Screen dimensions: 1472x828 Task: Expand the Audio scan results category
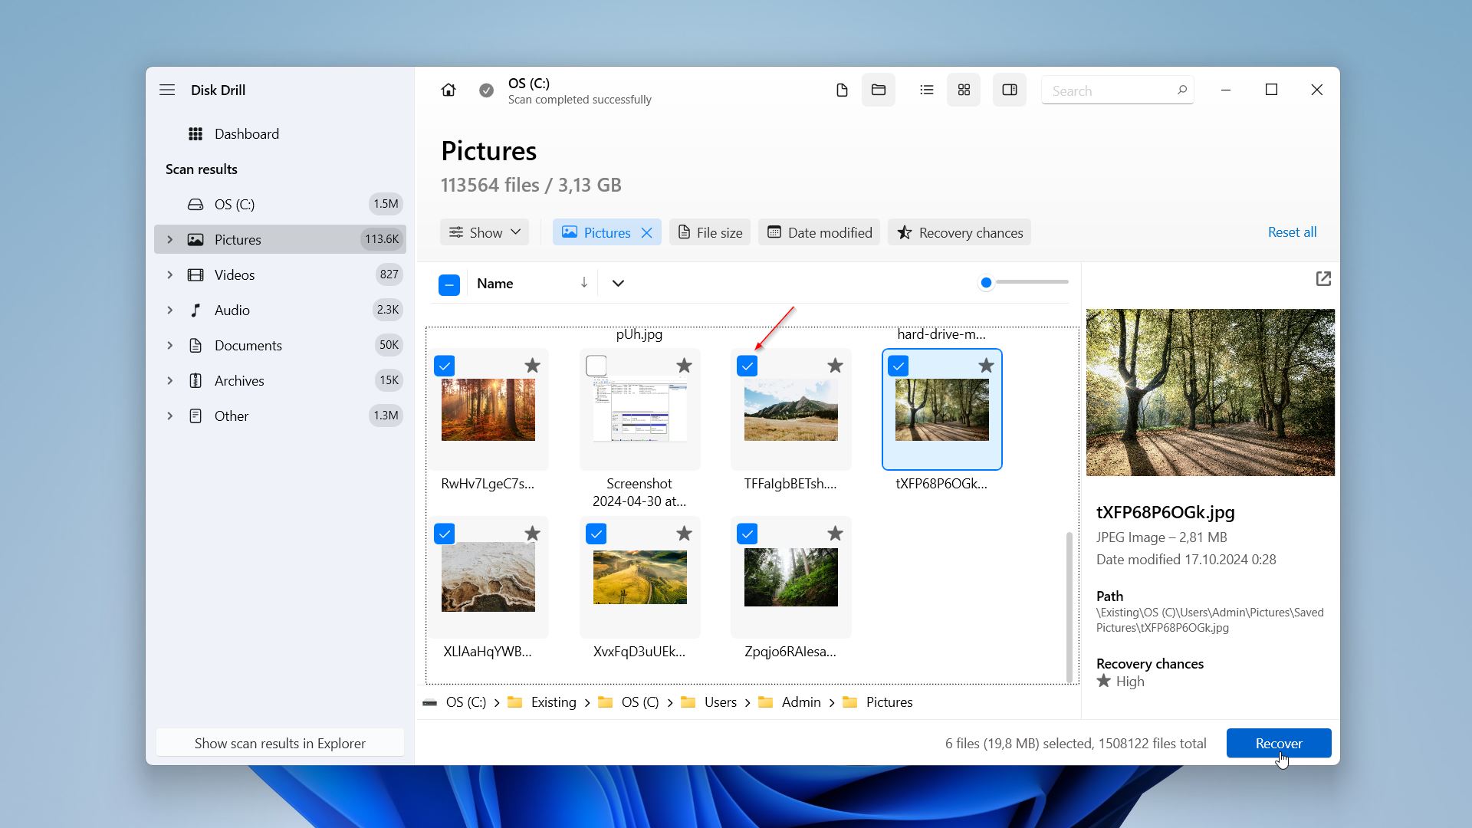coord(171,310)
